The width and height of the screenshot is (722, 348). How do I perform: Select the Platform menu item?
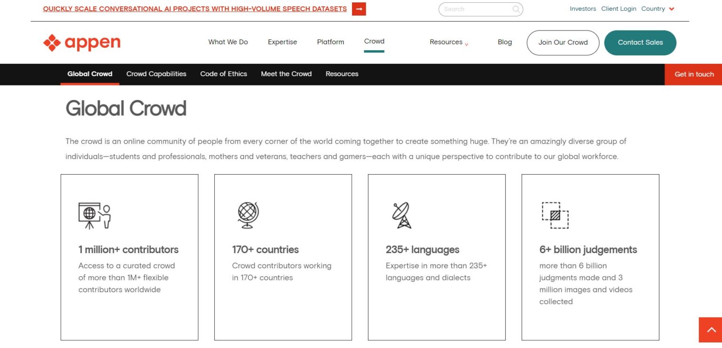330,42
